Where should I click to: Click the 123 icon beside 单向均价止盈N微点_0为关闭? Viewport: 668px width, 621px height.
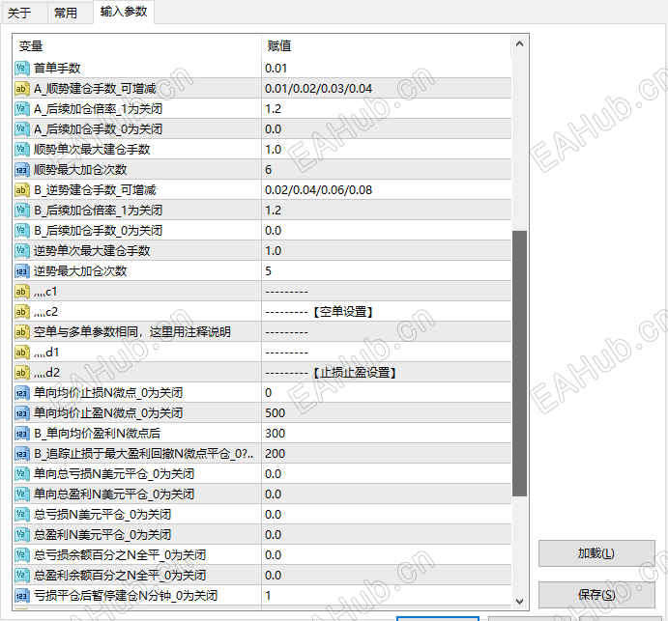(21, 413)
